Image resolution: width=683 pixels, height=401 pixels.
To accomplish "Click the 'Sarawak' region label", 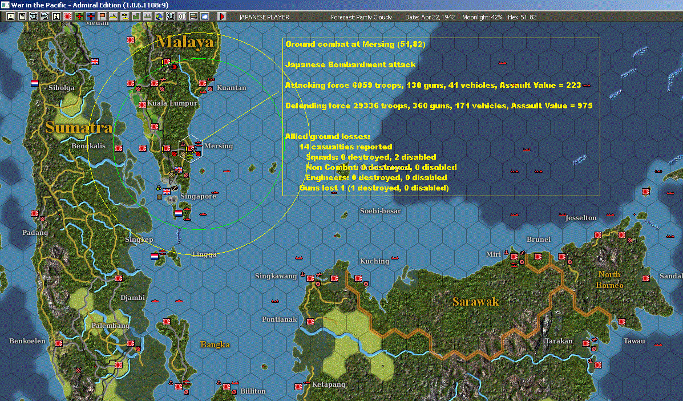I will pos(476,301).
